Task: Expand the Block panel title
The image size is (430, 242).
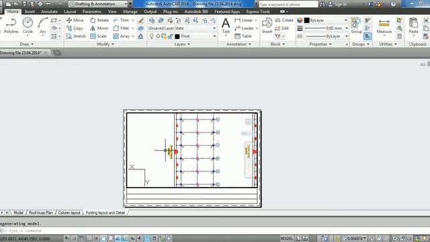Action: click(x=277, y=44)
